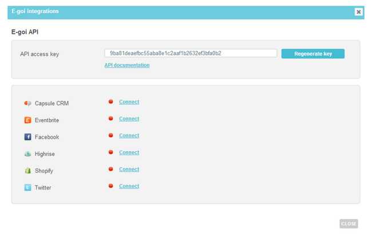
Task: Click the red status dot for Shopify
Action: point(111,169)
